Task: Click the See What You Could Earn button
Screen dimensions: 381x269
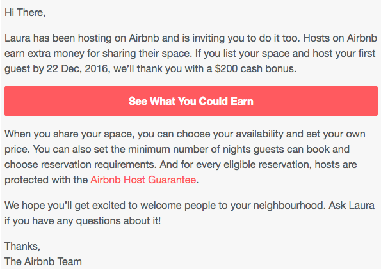Action: pyautogui.click(x=191, y=101)
